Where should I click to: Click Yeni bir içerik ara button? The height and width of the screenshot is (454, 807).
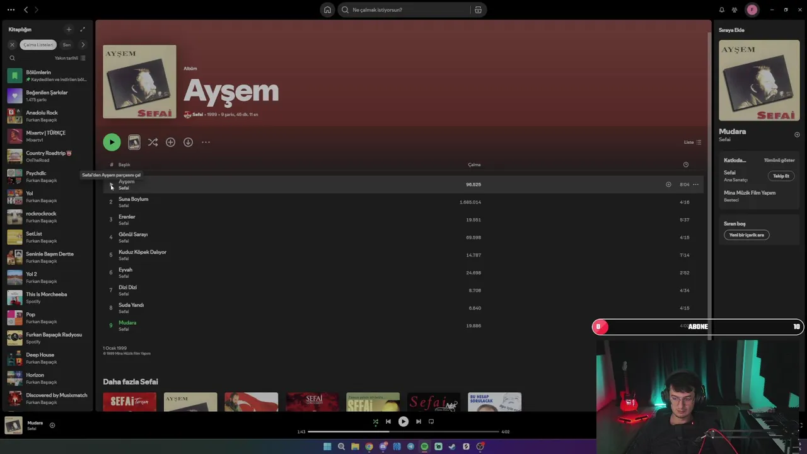(746, 235)
